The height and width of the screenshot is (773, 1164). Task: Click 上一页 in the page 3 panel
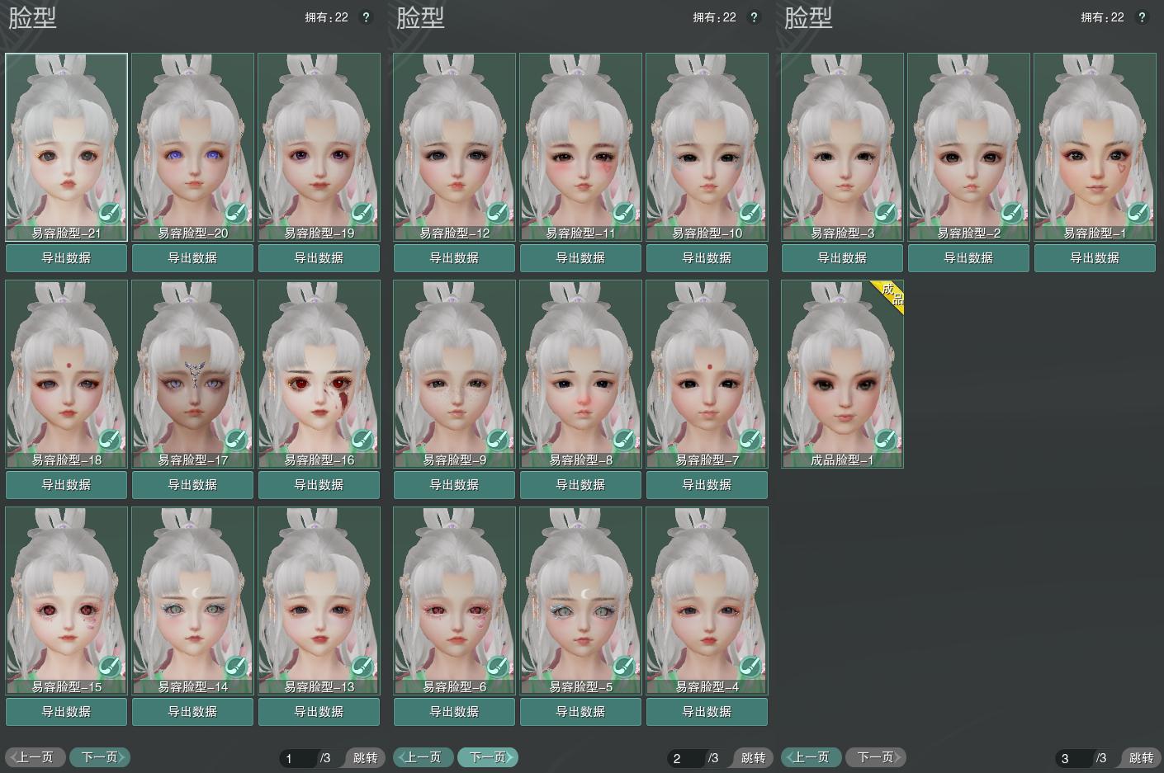(811, 757)
